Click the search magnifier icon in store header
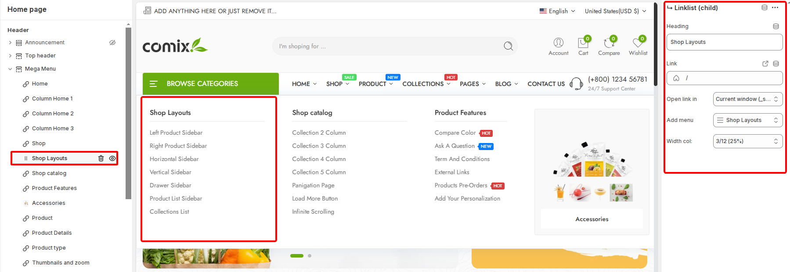The image size is (790, 272). point(508,46)
